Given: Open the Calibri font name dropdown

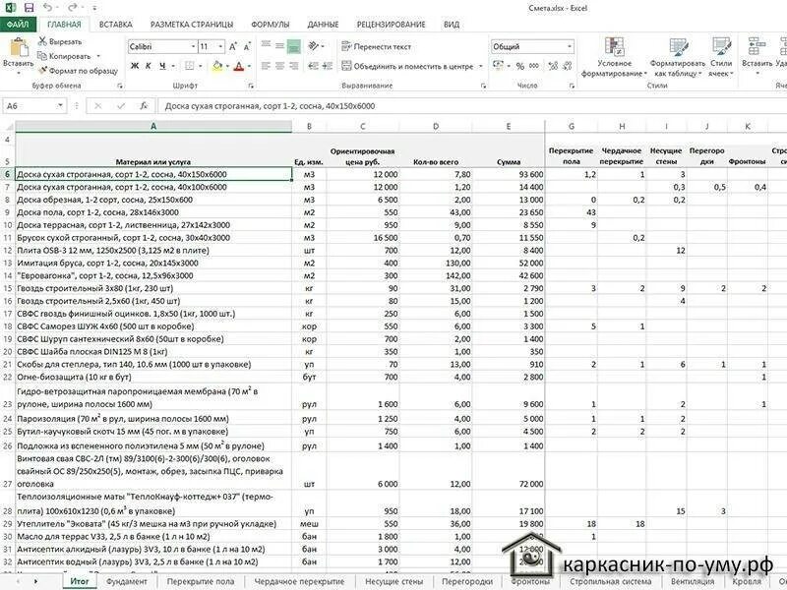Looking at the screenshot, I should pos(193,46).
